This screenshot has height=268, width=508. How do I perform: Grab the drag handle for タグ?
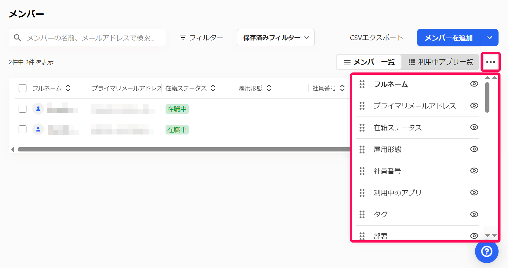pos(362,214)
